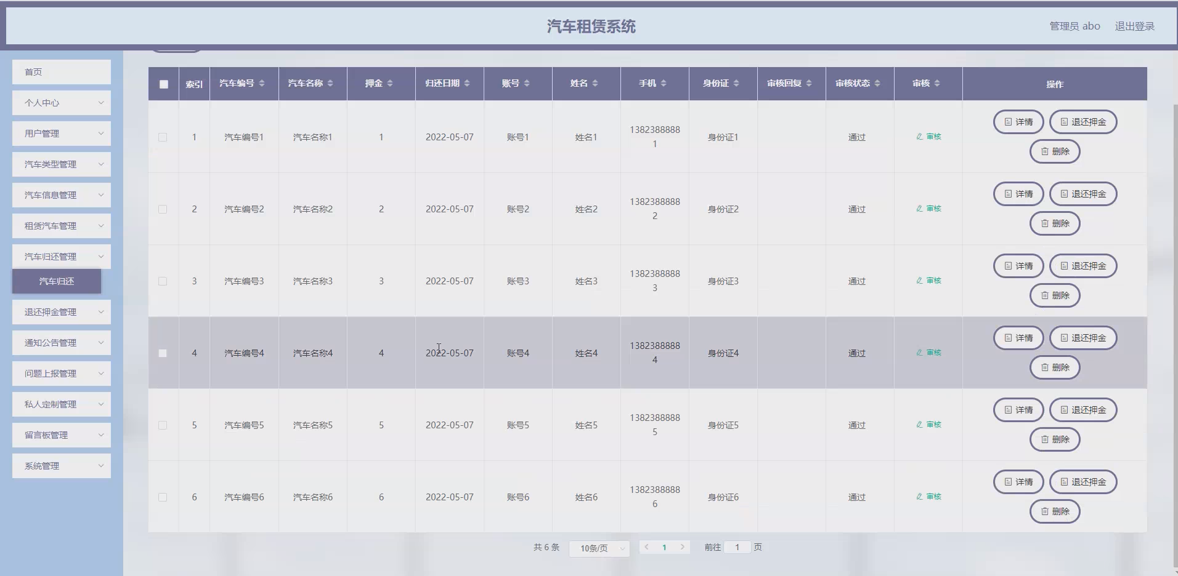
Task: Sort by 押金 column arrows
Action: pyautogui.click(x=390, y=83)
